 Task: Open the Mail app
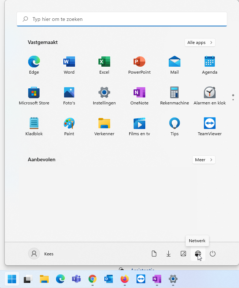[x=175, y=65]
